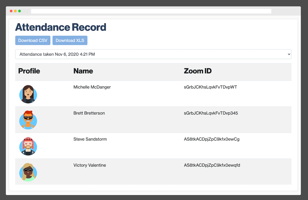Click Brett Bretterson's profile avatar
Screen dimensions: 308x200
click(28, 120)
